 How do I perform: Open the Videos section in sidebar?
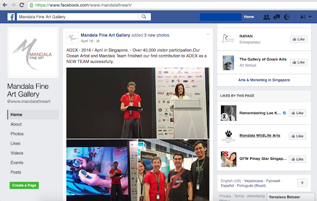tap(17, 153)
